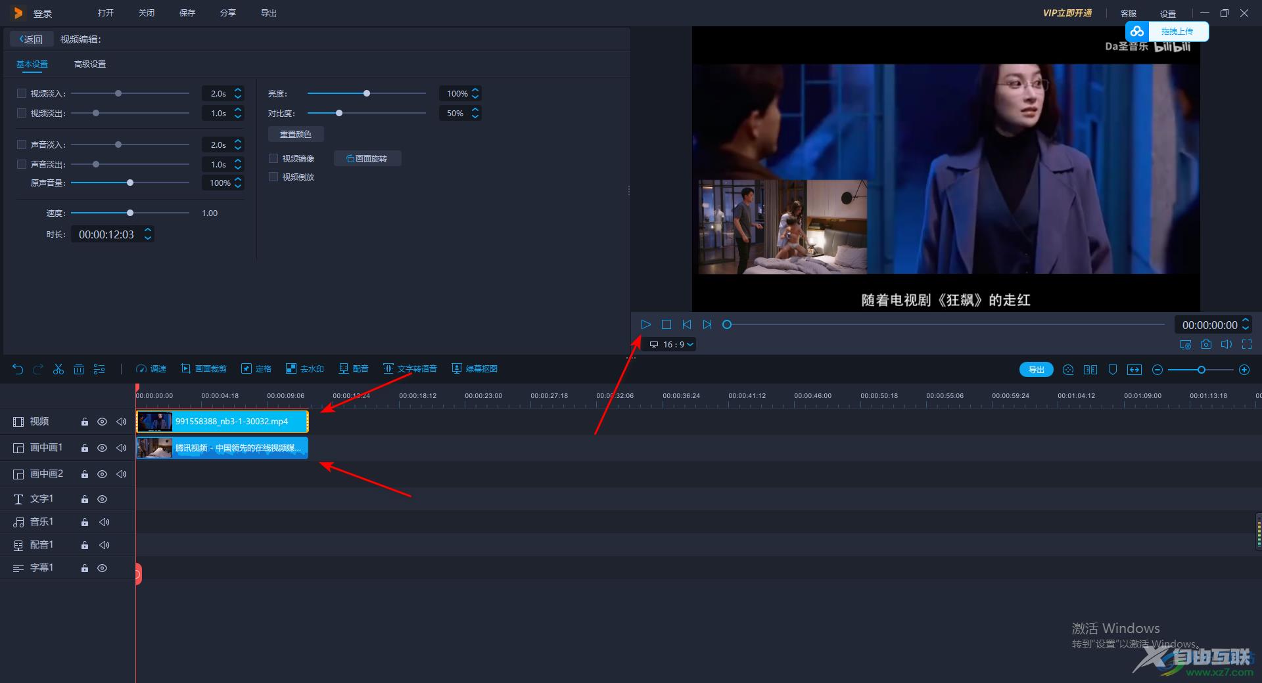Click the preview display settings icon
Screen dimensions: 1262x683
pyautogui.click(x=1185, y=344)
